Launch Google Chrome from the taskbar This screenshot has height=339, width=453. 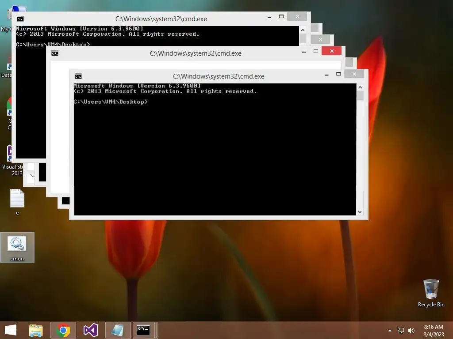[x=63, y=330]
